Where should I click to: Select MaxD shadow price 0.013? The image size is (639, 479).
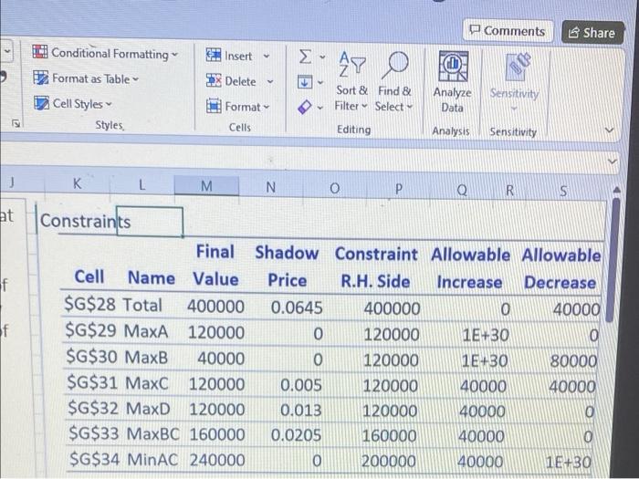pyautogui.click(x=300, y=411)
